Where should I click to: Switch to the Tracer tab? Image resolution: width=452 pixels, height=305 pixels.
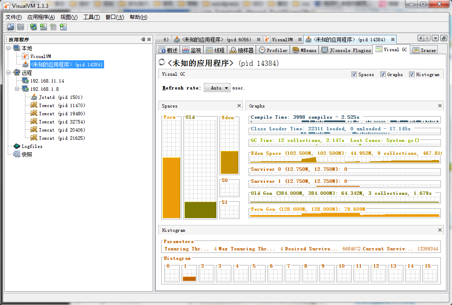point(424,50)
